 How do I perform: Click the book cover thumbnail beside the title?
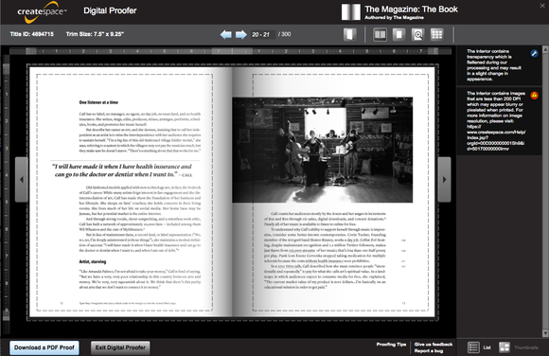pos(351,12)
